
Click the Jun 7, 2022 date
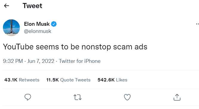41,61
